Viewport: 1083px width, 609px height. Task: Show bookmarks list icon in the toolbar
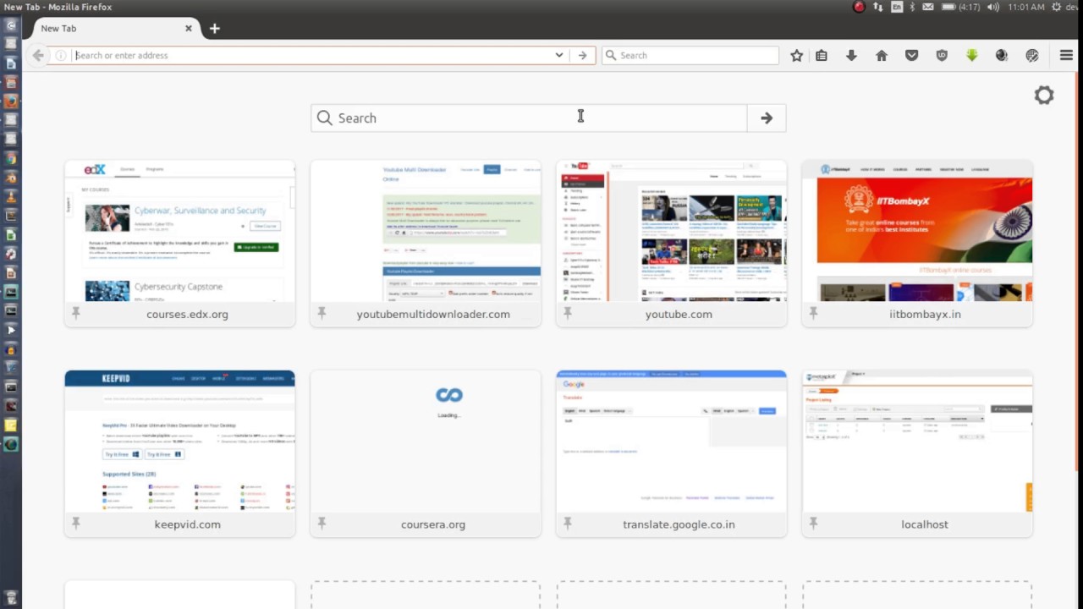click(x=821, y=55)
